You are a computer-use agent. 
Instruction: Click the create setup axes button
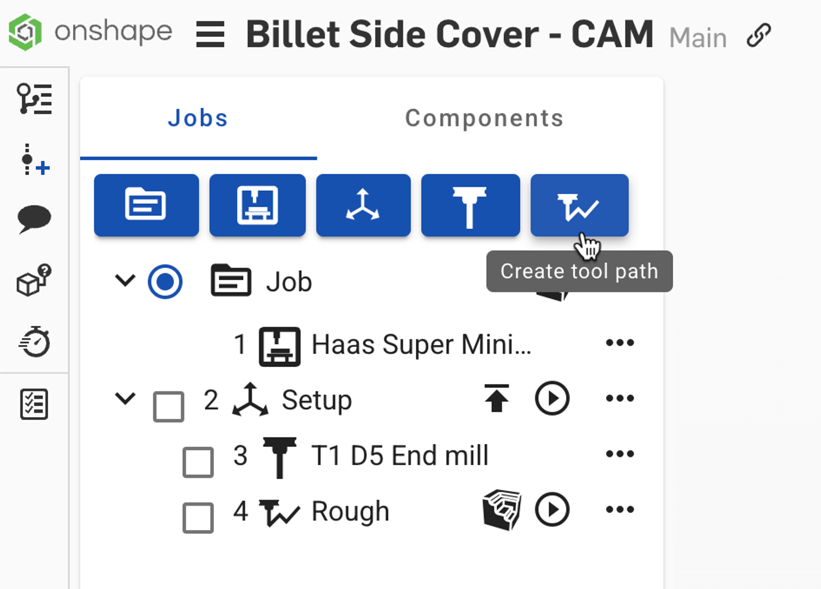[x=363, y=205]
